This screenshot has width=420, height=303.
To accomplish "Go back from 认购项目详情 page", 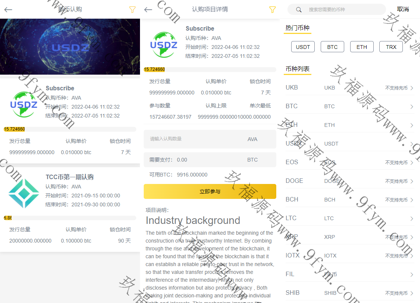I will click(x=148, y=10).
